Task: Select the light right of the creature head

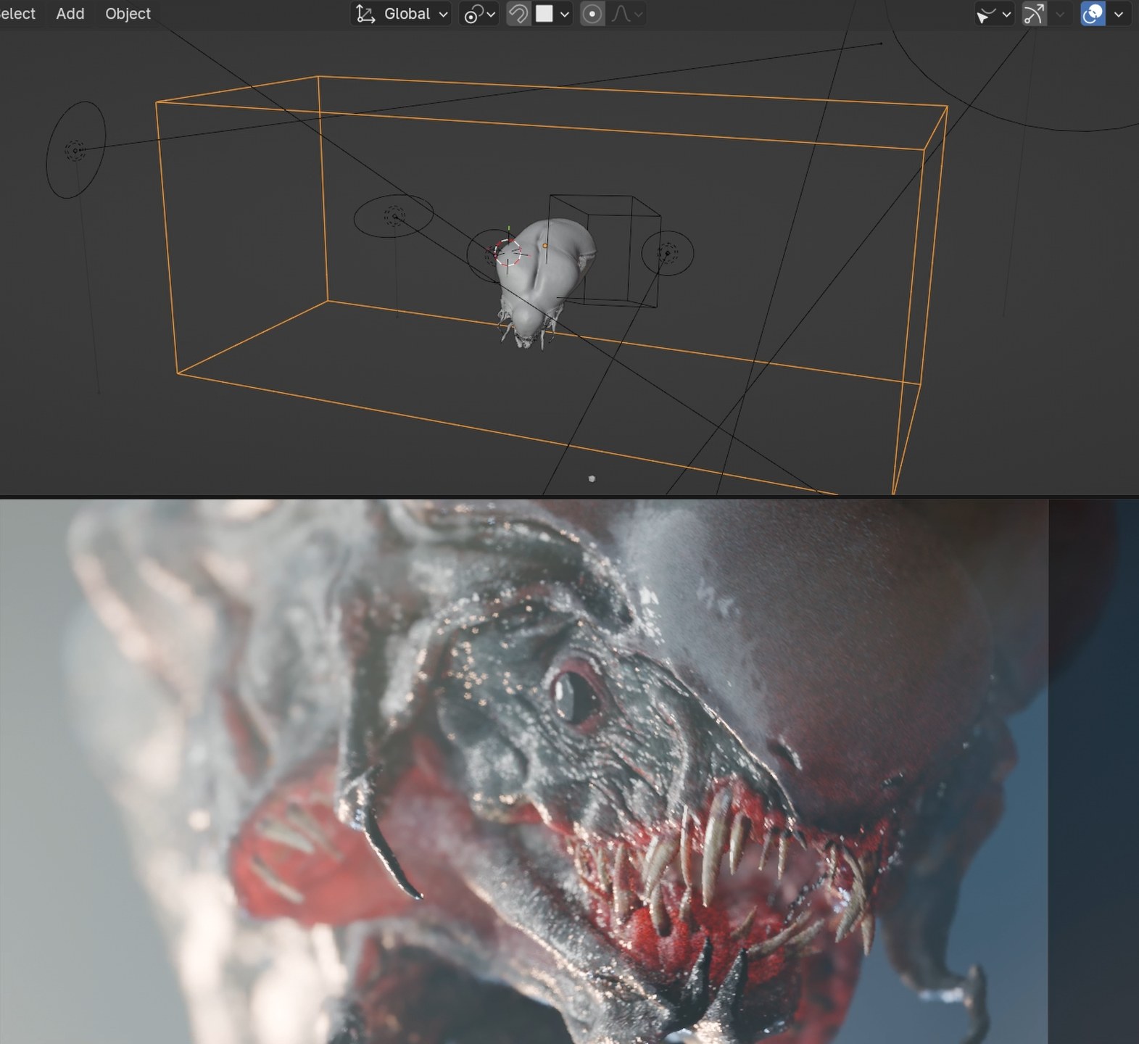Action: click(x=667, y=252)
